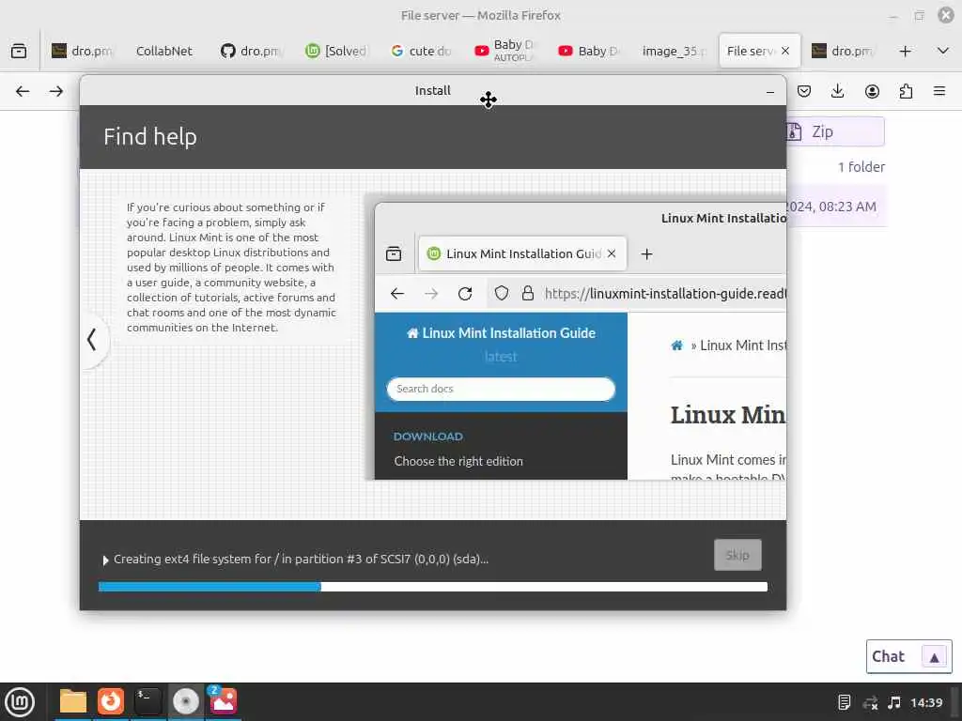The height and width of the screenshot is (721, 962).
Task: Expand installation details disclosure triangle
Action: pos(105,560)
